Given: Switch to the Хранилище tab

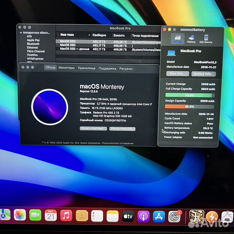Looking at the screenshot, I should (87, 68).
